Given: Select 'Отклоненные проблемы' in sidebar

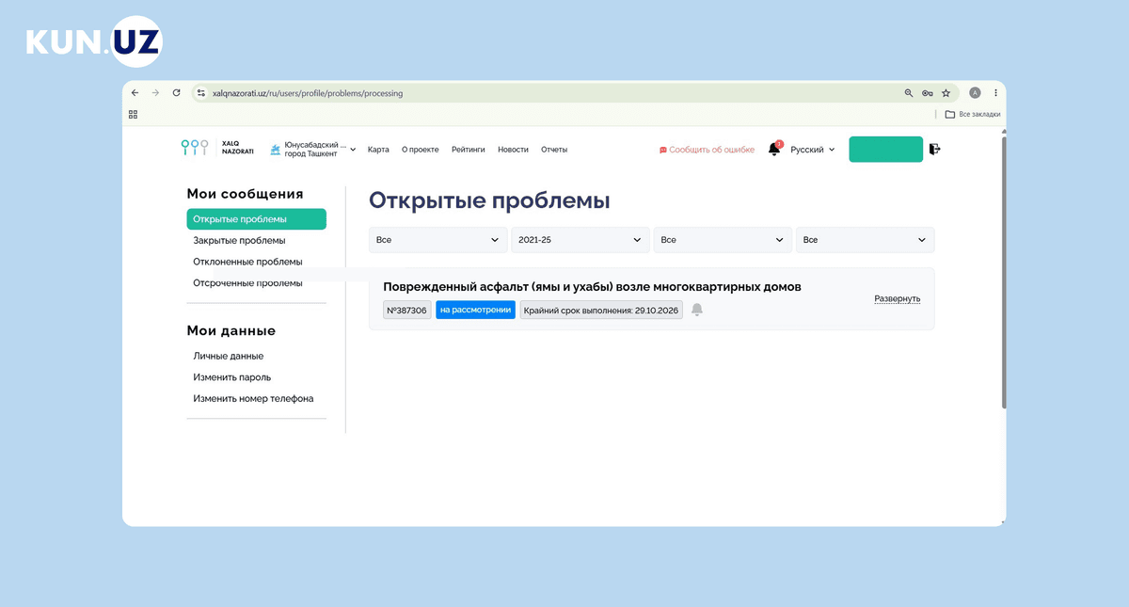Looking at the screenshot, I should click(247, 262).
